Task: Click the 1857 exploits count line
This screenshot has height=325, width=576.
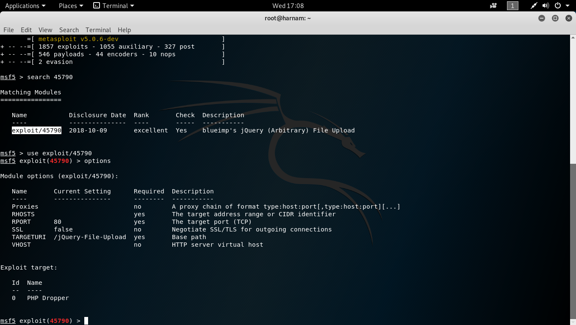Action: coord(116,47)
